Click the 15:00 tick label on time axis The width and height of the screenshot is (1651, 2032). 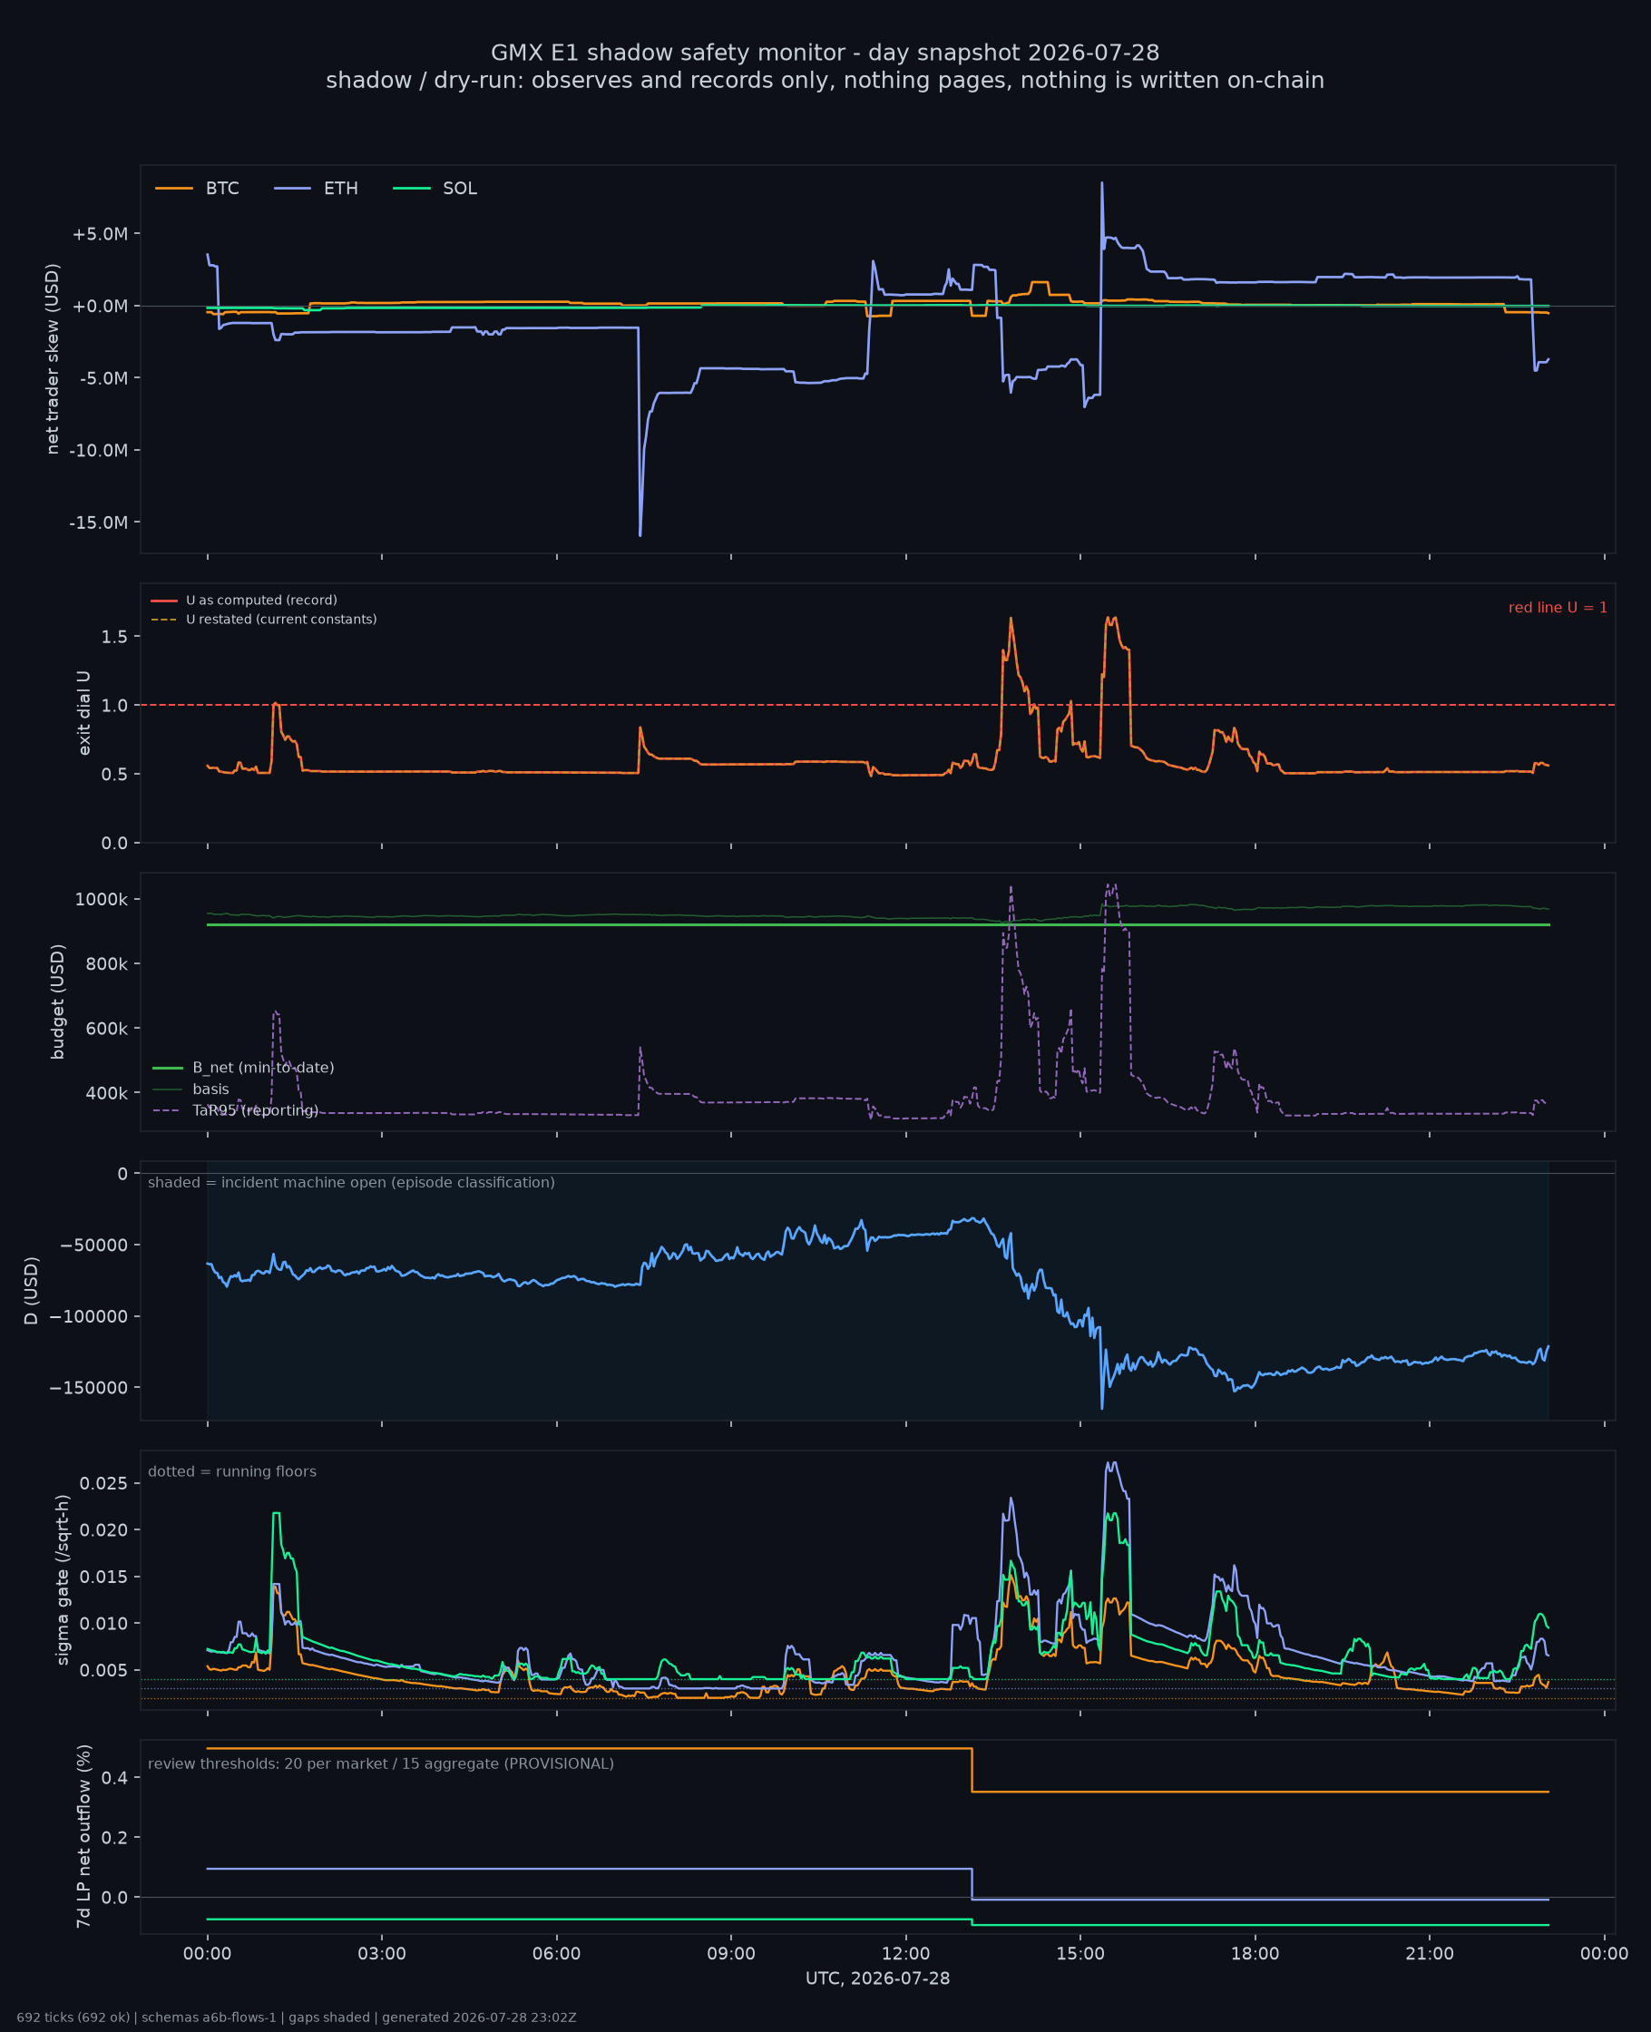pos(1080,1954)
